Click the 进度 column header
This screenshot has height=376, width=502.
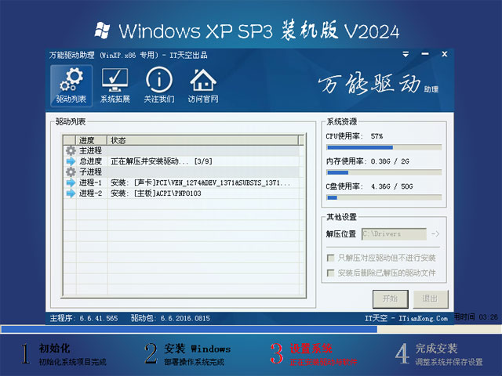click(x=91, y=140)
